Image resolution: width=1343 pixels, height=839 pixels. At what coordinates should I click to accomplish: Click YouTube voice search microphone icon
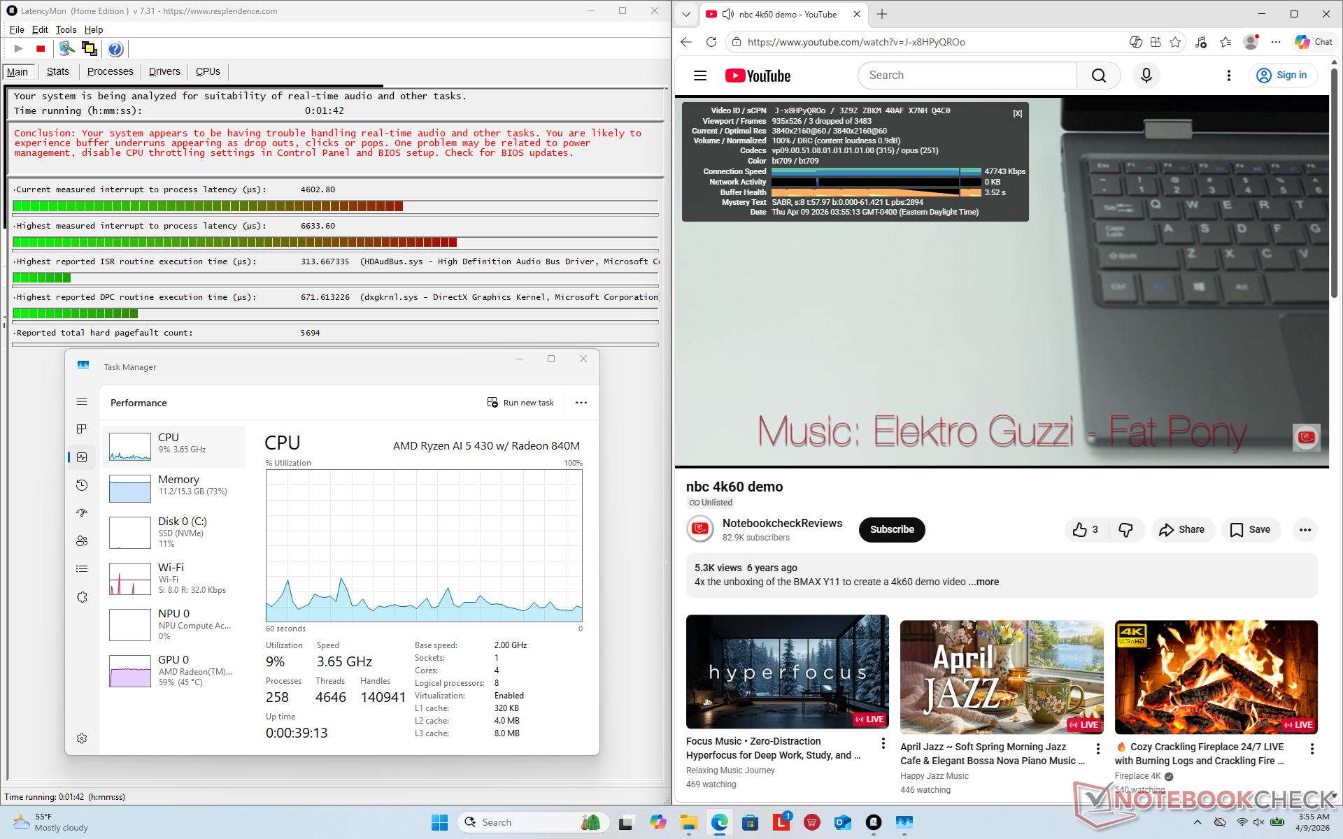point(1146,76)
